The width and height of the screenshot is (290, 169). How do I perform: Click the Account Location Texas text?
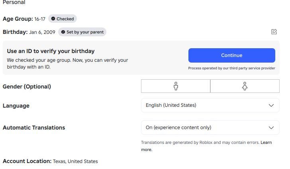click(x=50, y=161)
